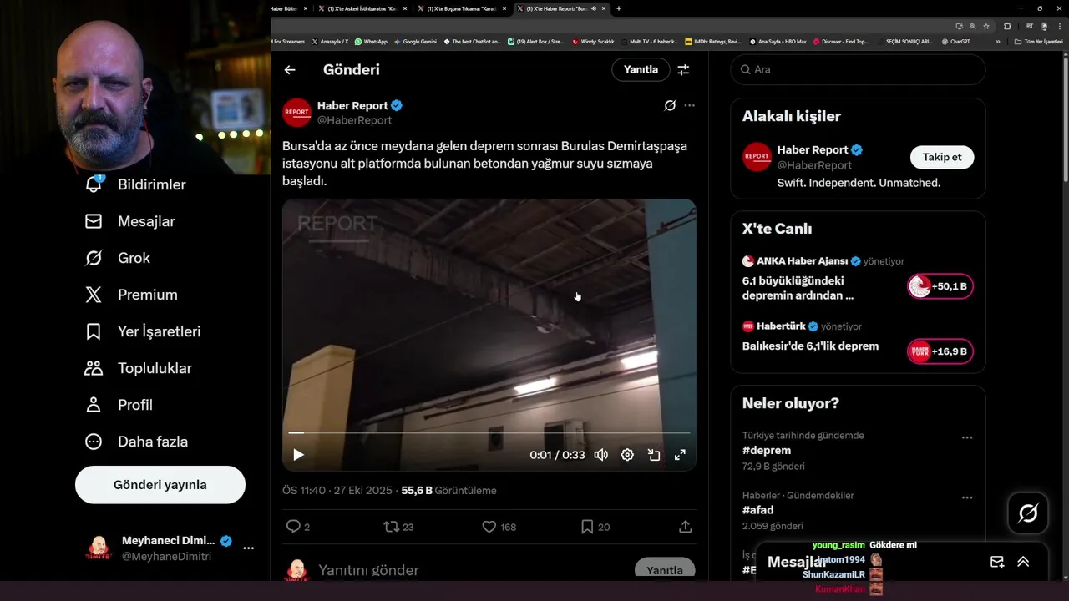Open Mesajlar in the left sidebar
The width and height of the screenshot is (1069, 601).
click(129, 221)
